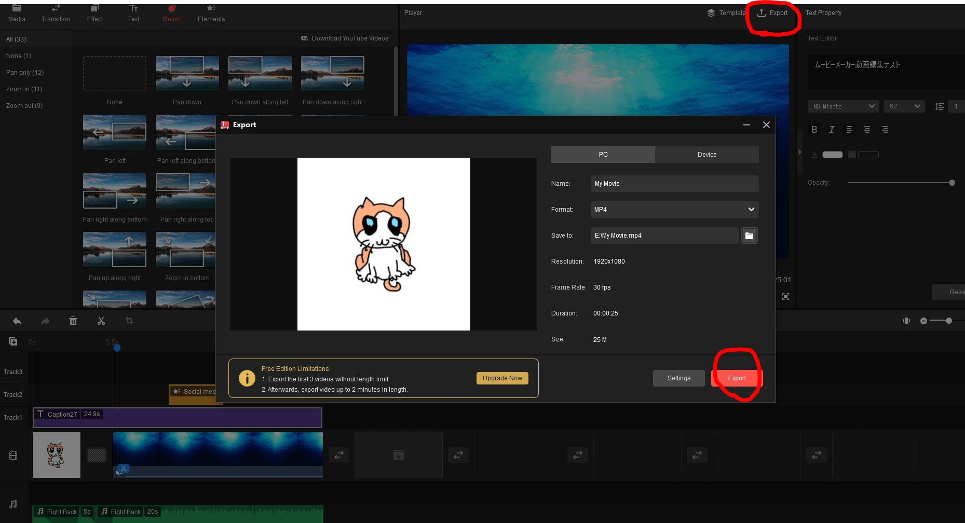Open the Motion tab

(x=172, y=14)
